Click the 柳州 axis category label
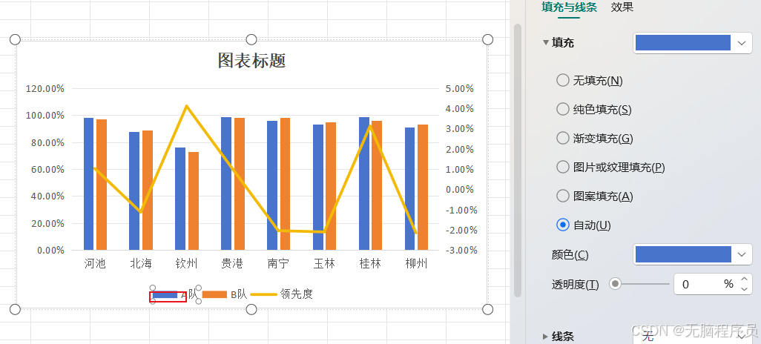The image size is (761, 344). (416, 263)
